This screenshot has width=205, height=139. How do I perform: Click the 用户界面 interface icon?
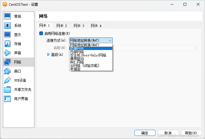[7, 99]
